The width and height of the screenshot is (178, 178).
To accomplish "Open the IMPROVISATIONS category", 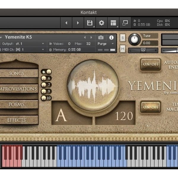I will click(19, 89).
